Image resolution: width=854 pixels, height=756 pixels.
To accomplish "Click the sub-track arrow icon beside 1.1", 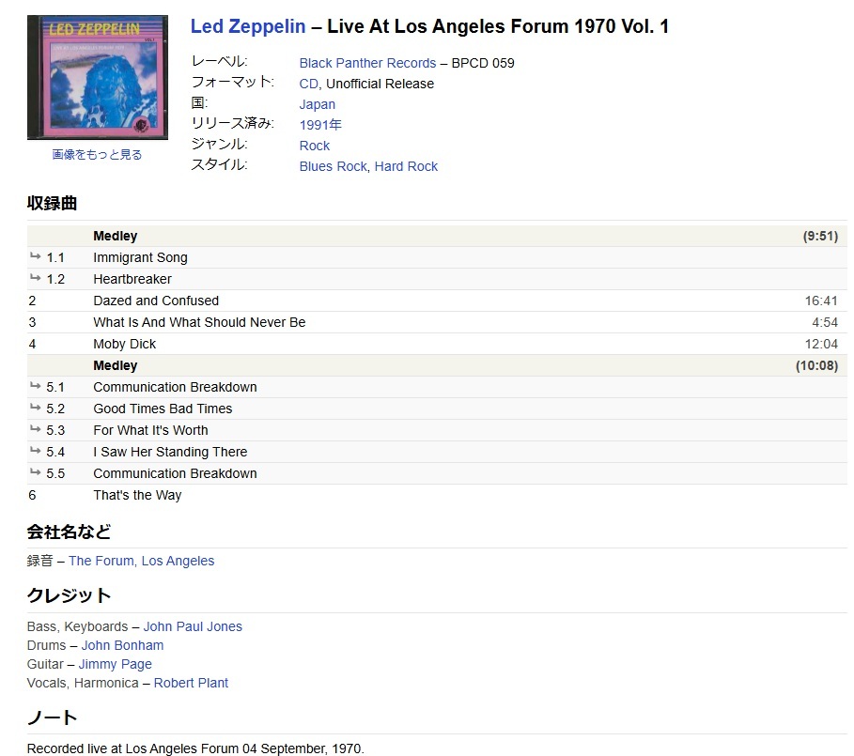I will pyautogui.click(x=36, y=255).
